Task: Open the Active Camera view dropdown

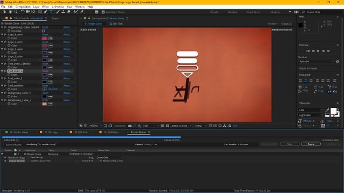Action: coord(181,126)
